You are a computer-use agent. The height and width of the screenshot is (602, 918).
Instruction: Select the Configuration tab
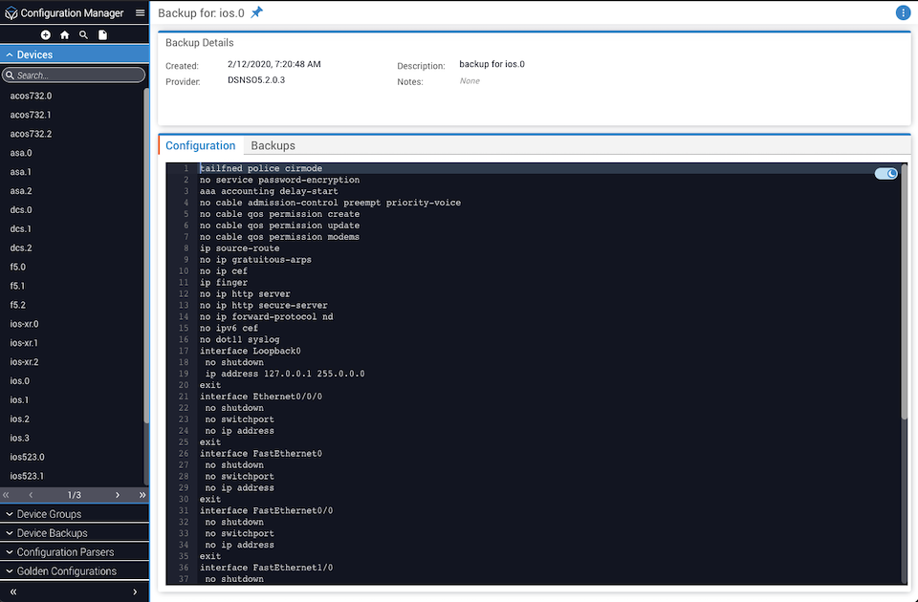200,146
